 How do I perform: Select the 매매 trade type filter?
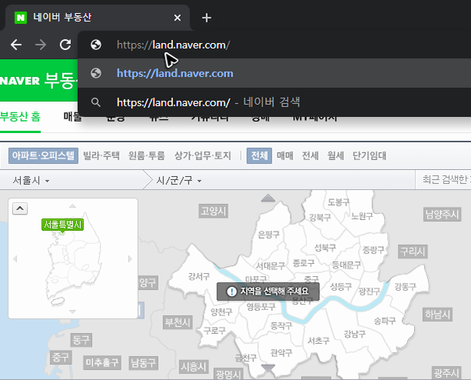[285, 155]
